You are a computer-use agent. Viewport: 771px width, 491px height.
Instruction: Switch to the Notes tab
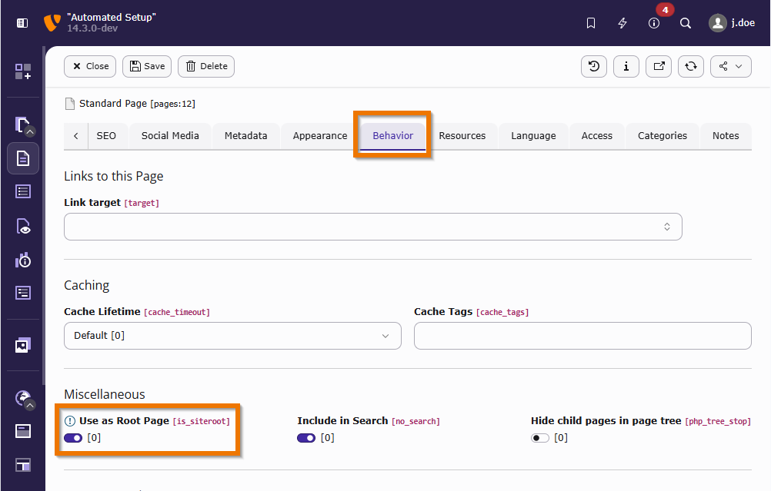click(726, 136)
